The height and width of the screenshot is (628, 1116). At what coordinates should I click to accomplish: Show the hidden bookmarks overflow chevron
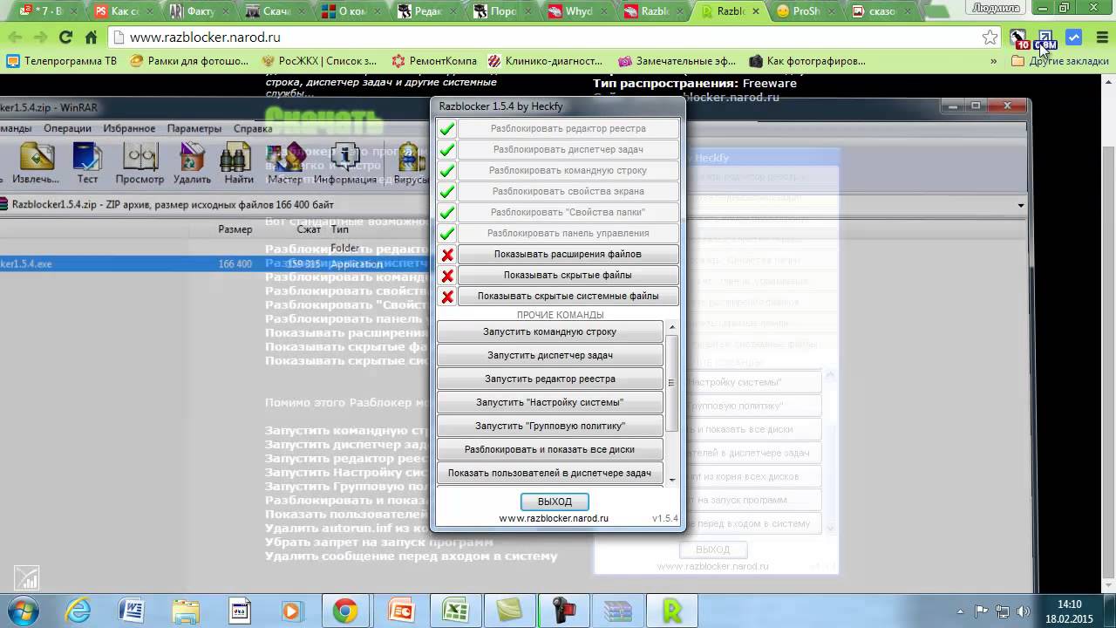[993, 62]
